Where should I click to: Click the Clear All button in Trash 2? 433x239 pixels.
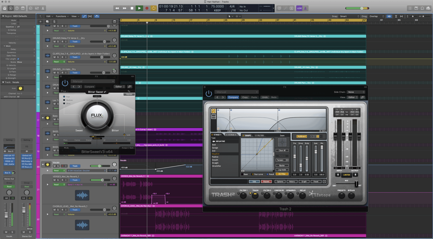282,150
